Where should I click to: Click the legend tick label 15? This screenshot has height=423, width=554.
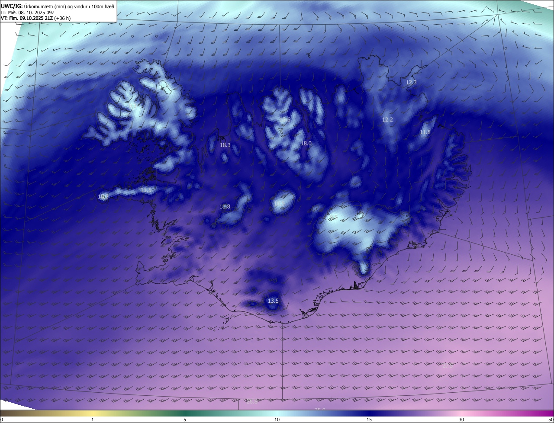pos(369,420)
